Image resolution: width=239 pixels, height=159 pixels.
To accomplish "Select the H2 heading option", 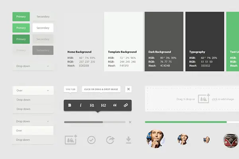I will click(104, 105).
